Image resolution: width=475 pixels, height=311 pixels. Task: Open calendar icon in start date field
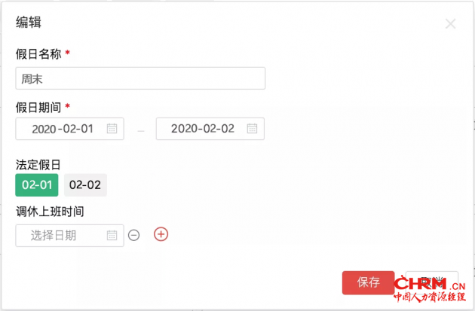(x=112, y=129)
